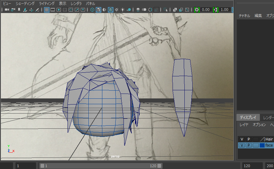Toggle the viewport Grid display
This screenshot has height=169, width=274.
coord(47,10)
